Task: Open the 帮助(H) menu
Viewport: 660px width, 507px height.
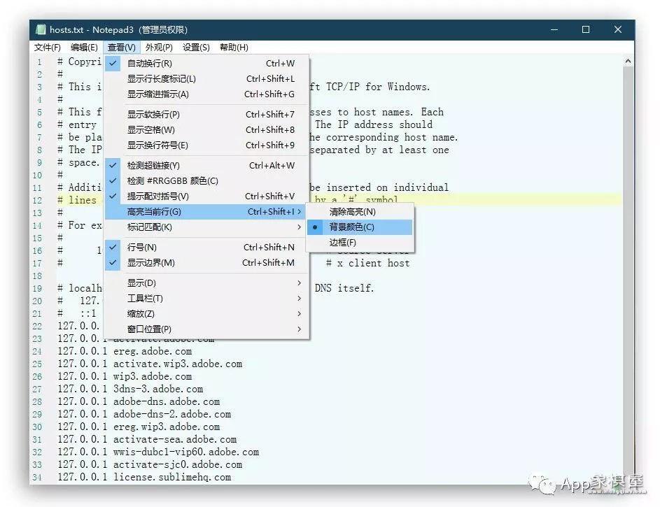Action: (234, 47)
